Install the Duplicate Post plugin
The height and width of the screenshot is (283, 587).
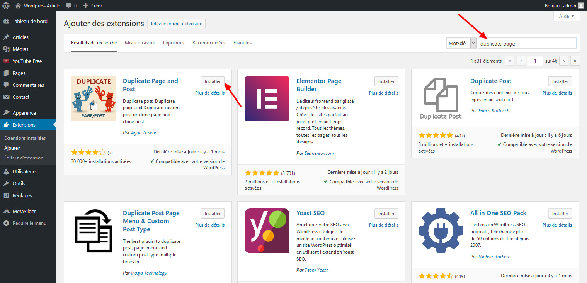(x=560, y=81)
